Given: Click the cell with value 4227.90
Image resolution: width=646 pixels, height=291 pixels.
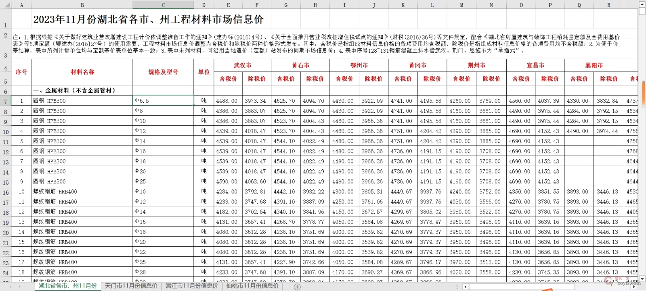Looking at the screenshot, I should [286, 262].
